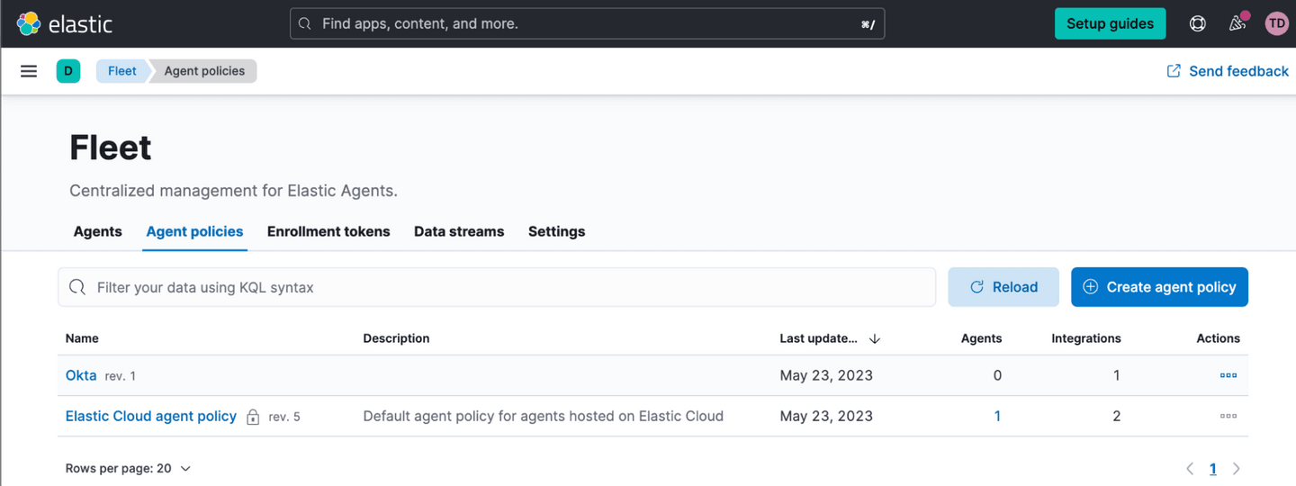Open the hamburger navigation menu
This screenshot has height=486, width=1296.
click(29, 71)
